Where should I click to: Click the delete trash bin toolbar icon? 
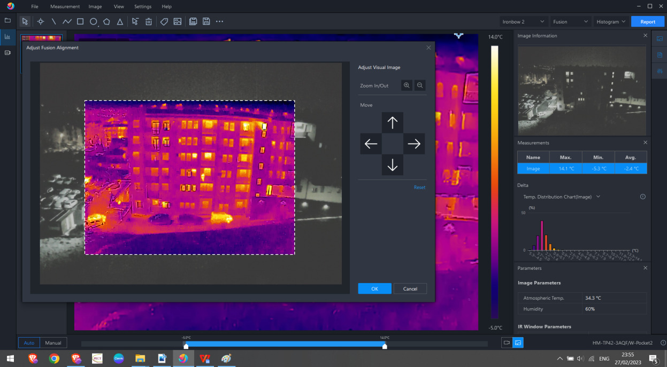[x=149, y=22]
